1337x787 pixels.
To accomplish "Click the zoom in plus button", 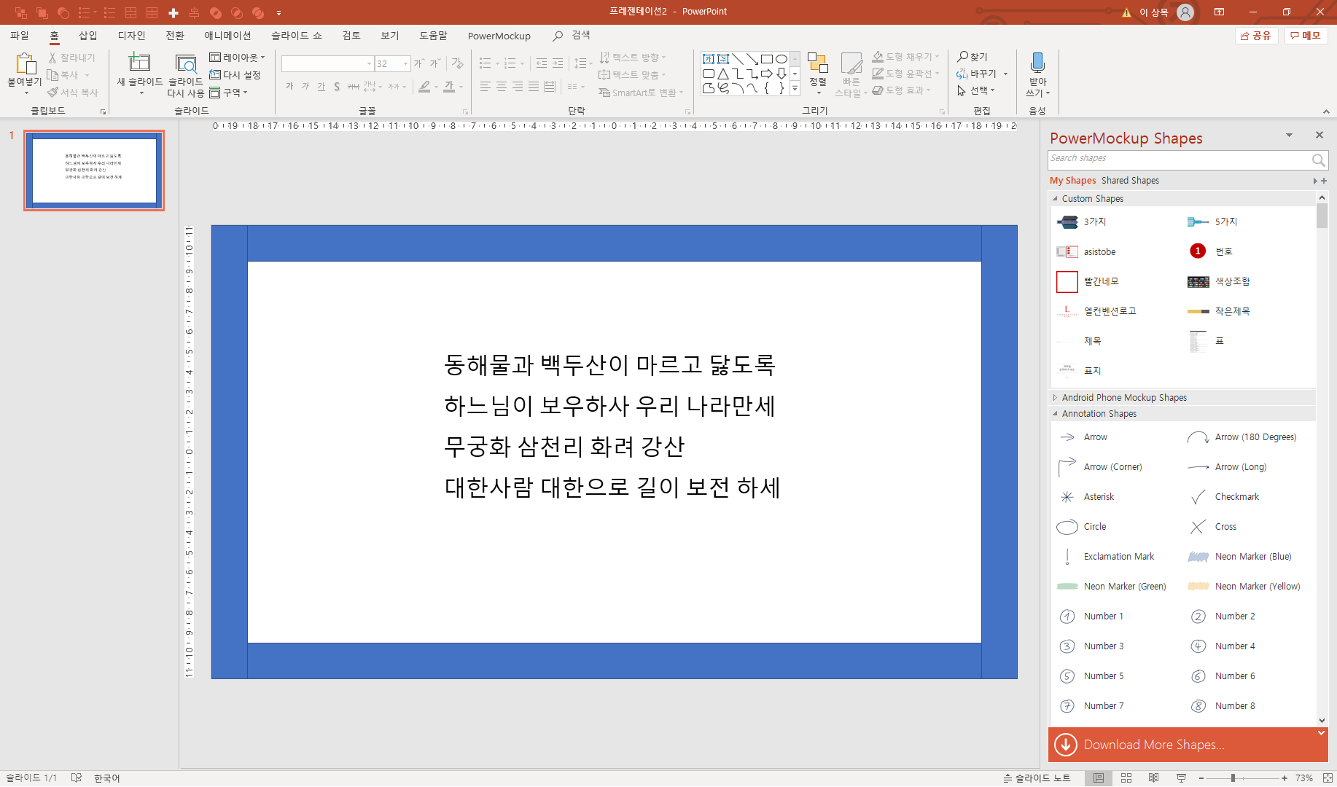I will tap(1285, 778).
